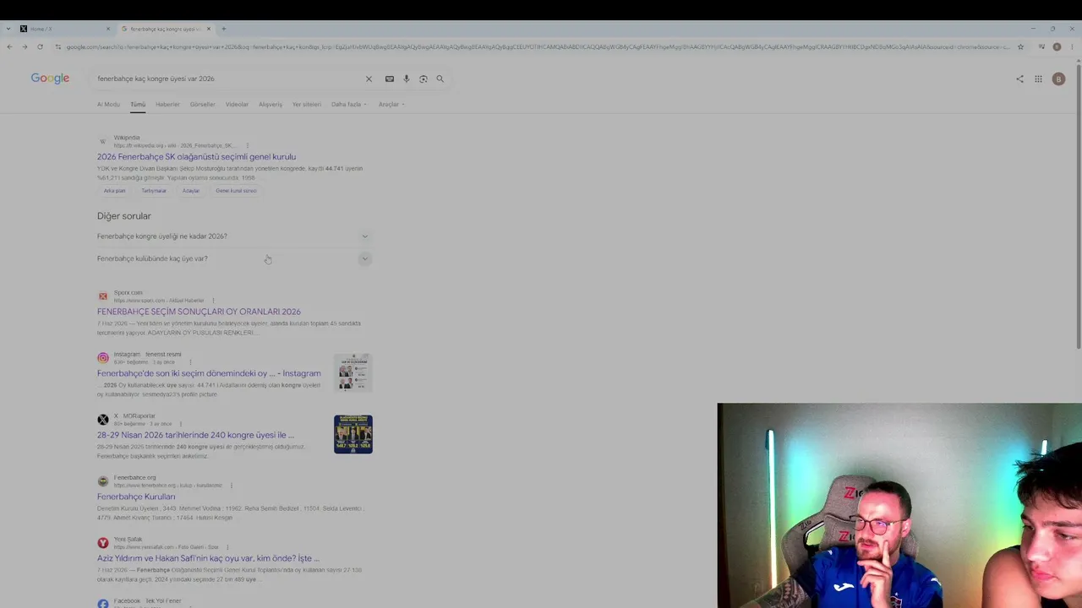Open the Yer siteleri tab
The width and height of the screenshot is (1082, 608).
pyautogui.click(x=307, y=105)
